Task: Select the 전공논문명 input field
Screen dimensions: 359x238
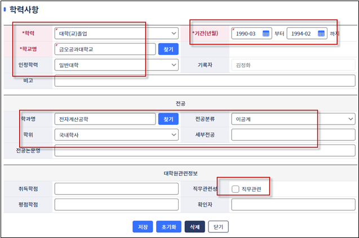Action: click(x=205, y=151)
